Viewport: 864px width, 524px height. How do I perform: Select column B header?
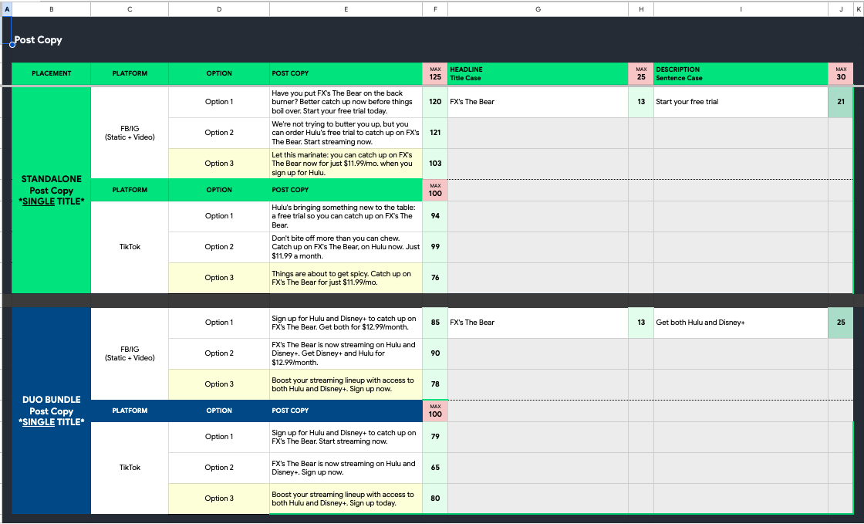51,8
